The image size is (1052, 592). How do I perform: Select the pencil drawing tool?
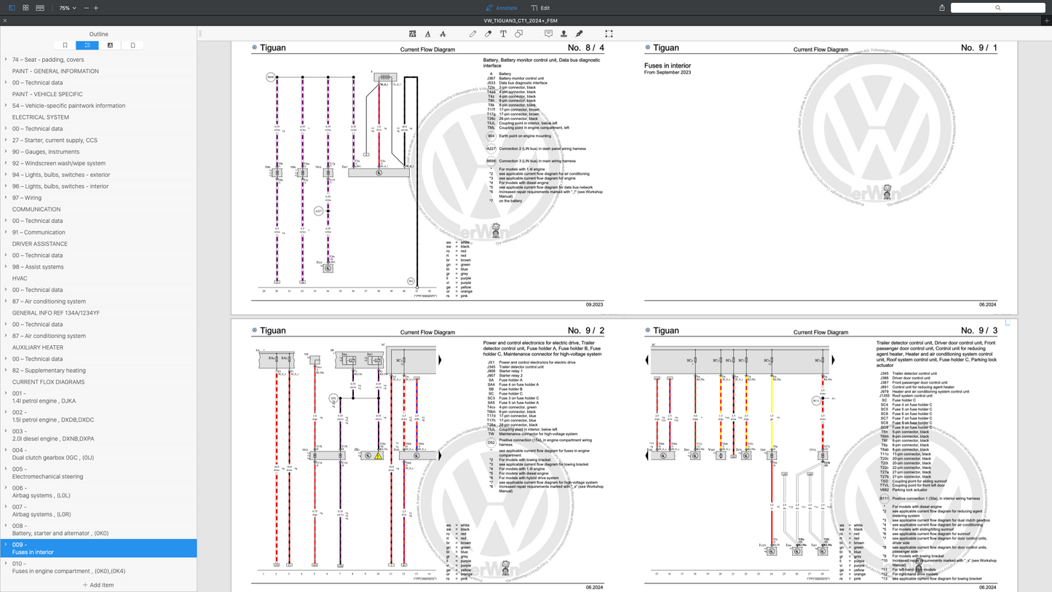click(472, 33)
